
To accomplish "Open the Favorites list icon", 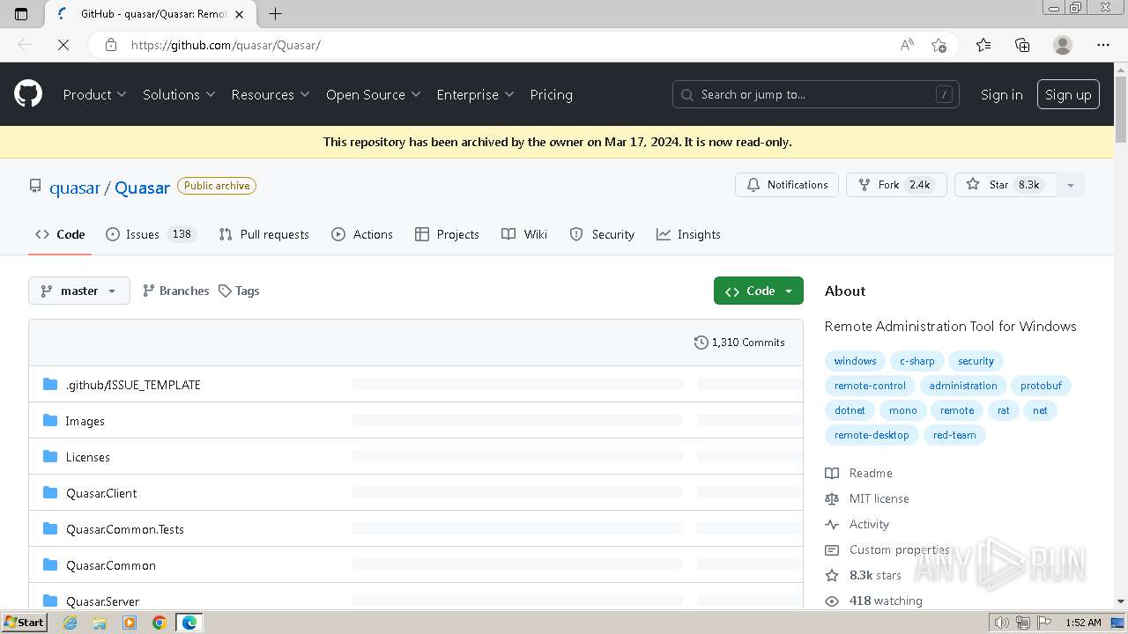I will (x=983, y=45).
